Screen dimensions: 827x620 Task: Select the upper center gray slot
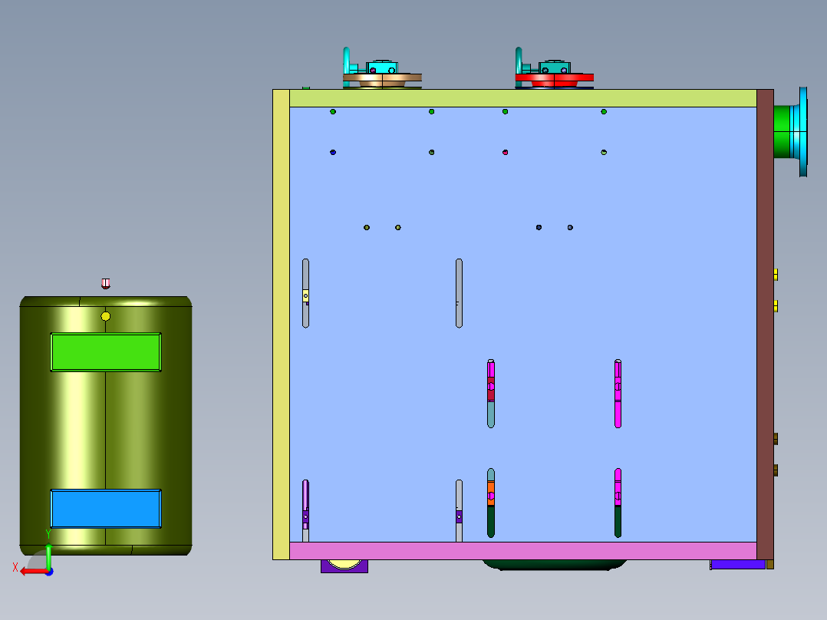click(459, 293)
